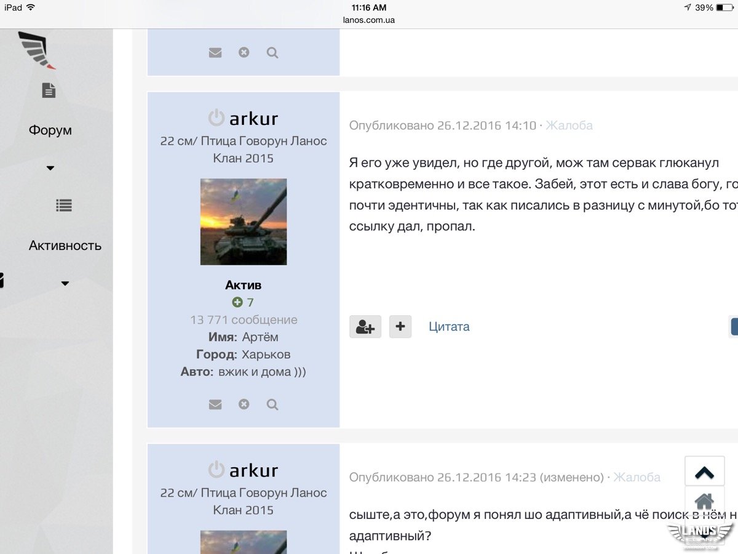
Task: Click the battery indicator in the status bar
Action: point(724,7)
